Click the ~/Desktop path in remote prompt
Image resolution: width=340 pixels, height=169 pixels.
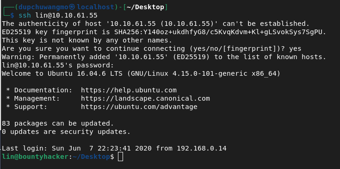point(91,157)
